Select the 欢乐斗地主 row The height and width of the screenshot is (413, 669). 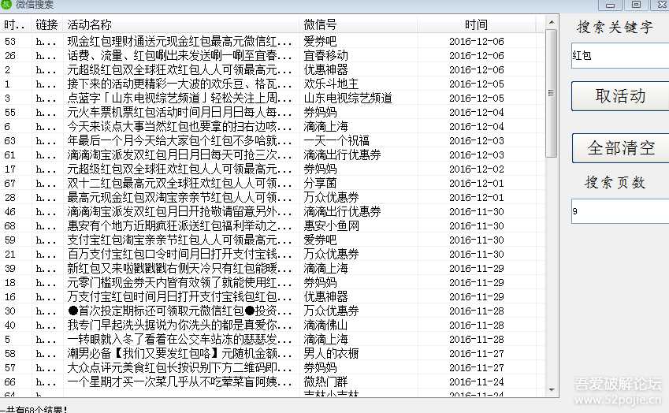pos(273,84)
